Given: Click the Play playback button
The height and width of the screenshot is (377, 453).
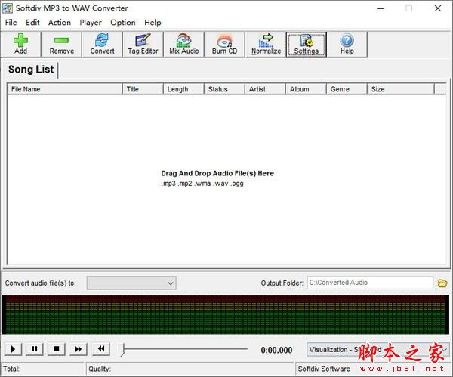Looking at the screenshot, I should pos(12,349).
